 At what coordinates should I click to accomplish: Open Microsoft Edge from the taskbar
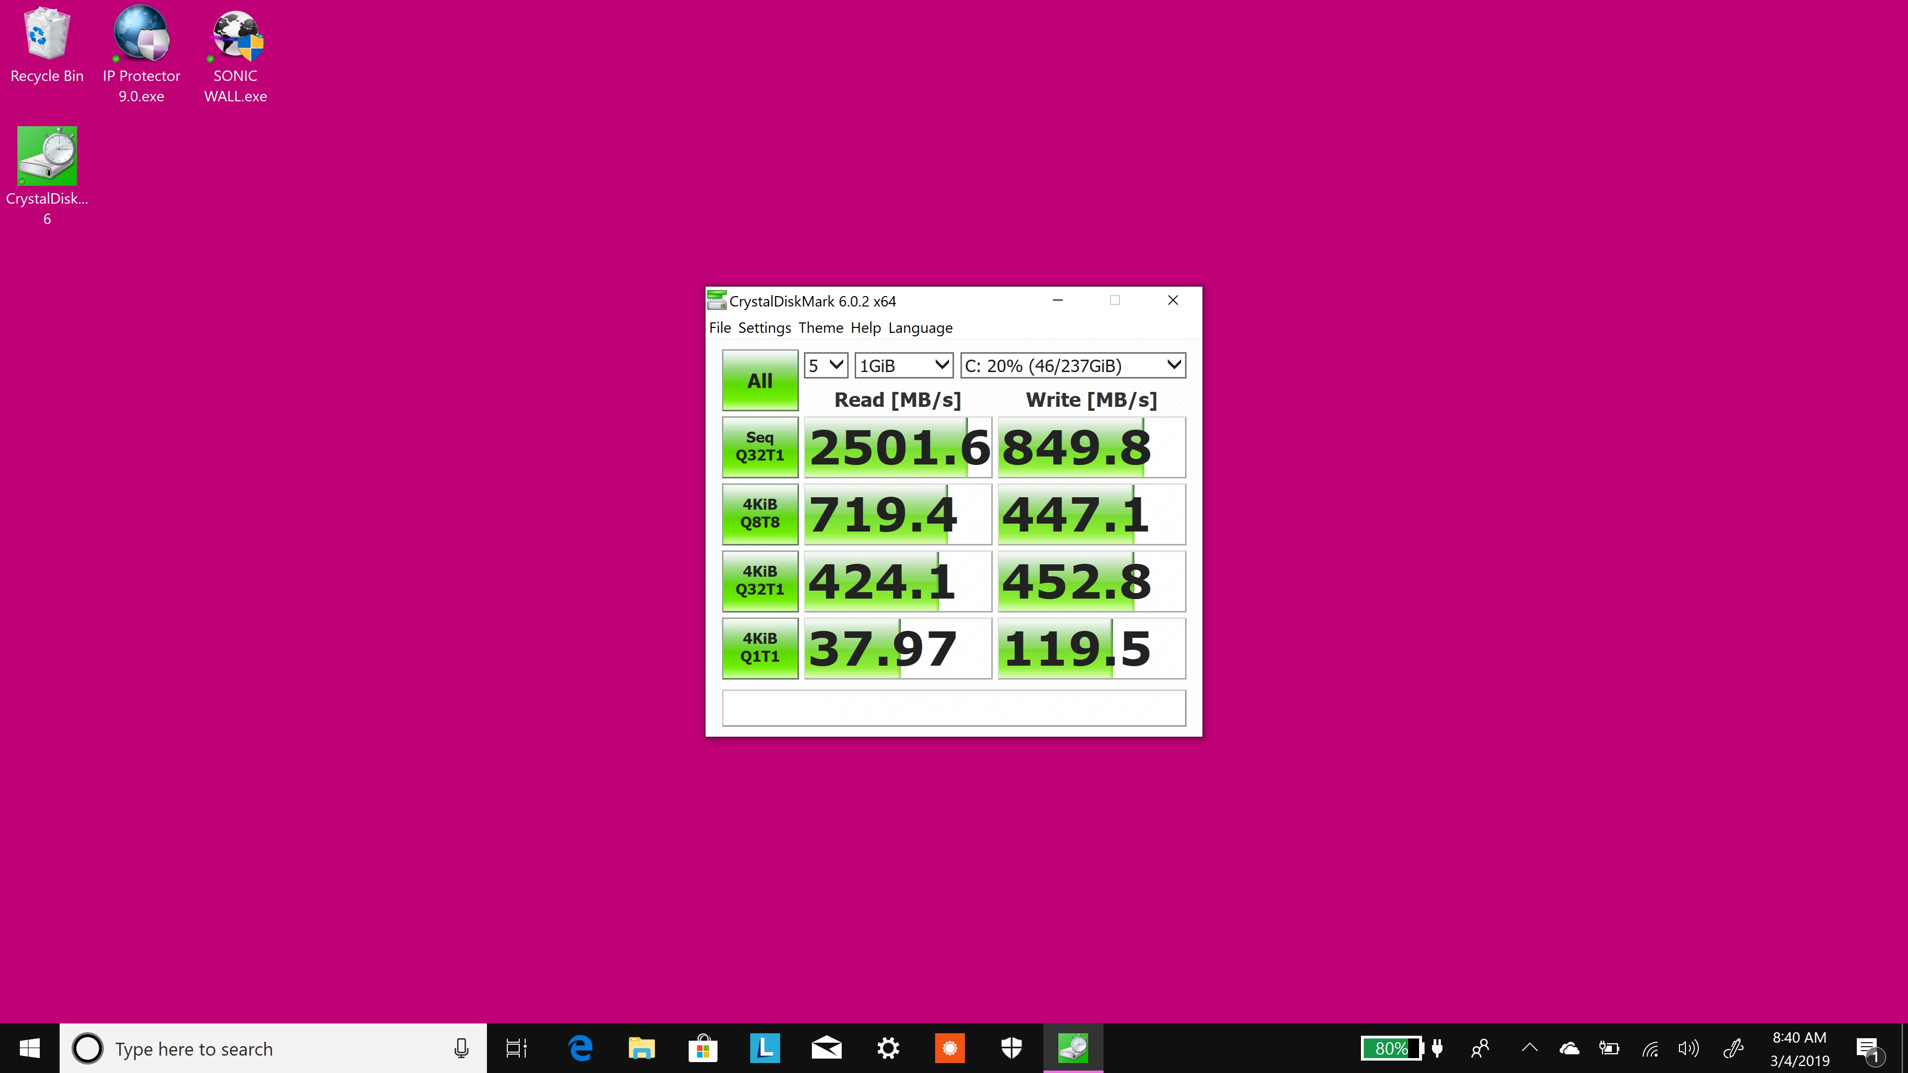[x=580, y=1048]
